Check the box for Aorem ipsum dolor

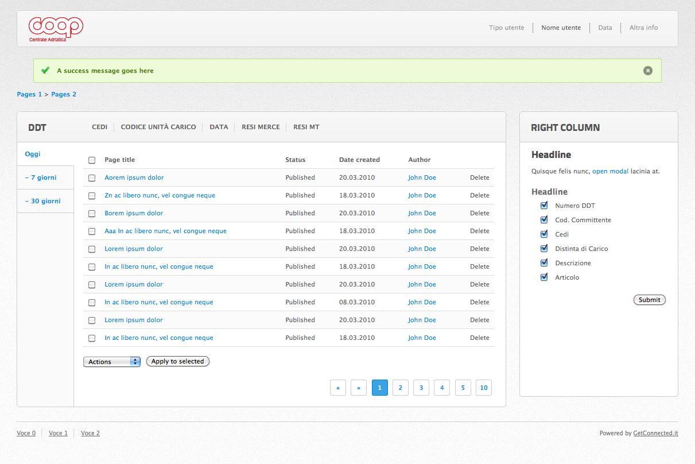coord(92,178)
